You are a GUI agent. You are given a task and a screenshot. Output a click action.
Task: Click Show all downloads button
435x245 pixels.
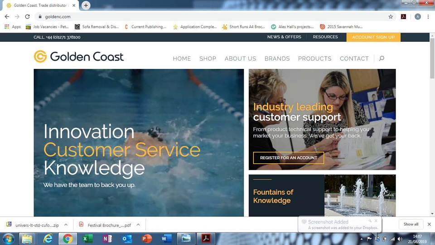(411, 224)
